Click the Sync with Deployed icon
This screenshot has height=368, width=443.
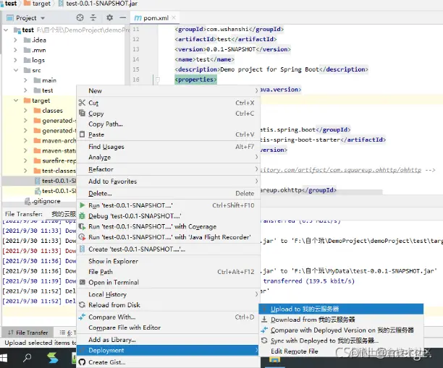click(264, 341)
